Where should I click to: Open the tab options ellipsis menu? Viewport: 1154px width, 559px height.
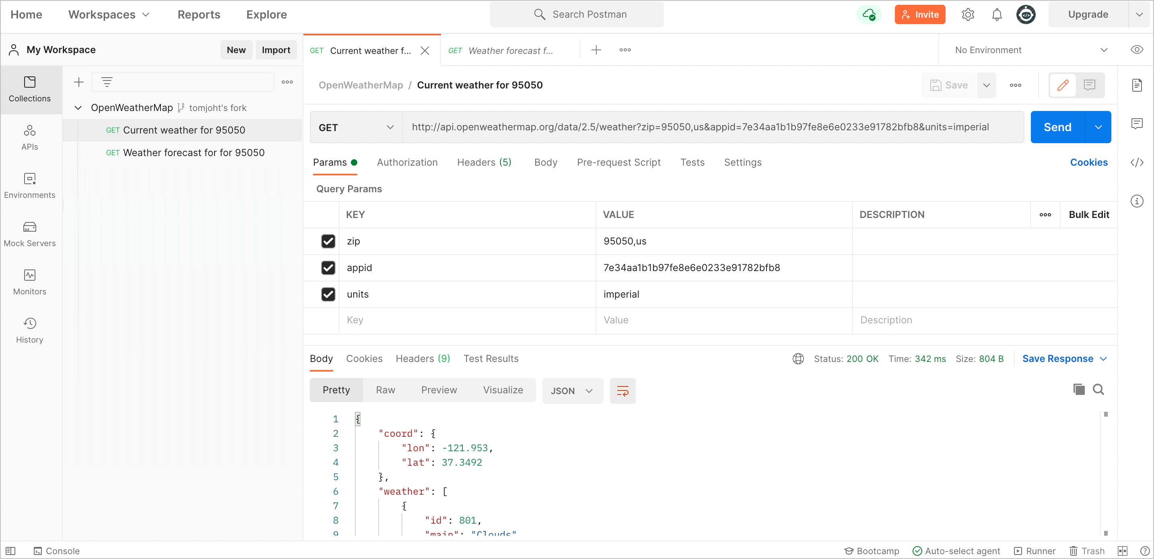[625, 50]
